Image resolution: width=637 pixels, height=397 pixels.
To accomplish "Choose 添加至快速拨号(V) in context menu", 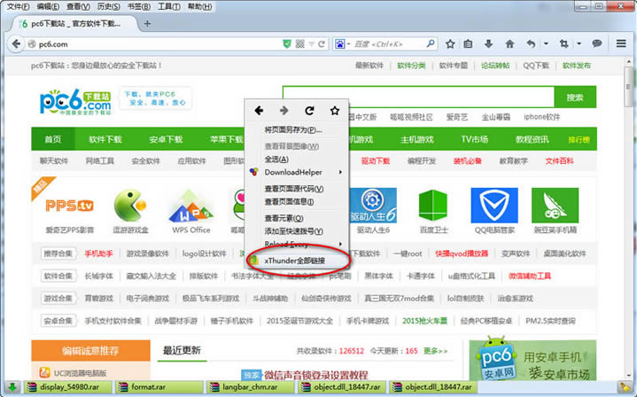I will point(297,231).
